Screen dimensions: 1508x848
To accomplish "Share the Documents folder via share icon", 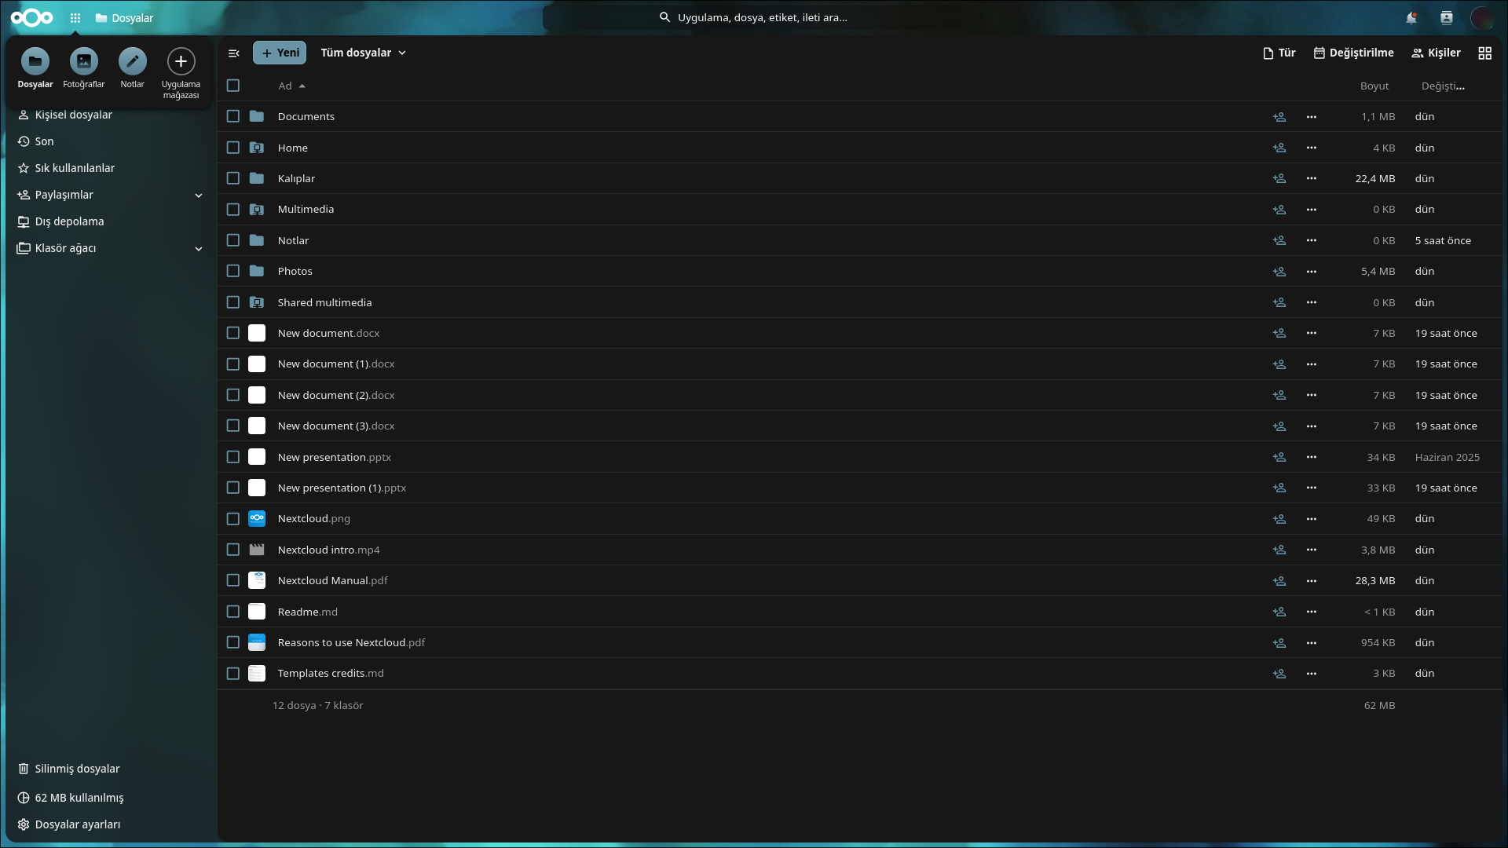I will pyautogui.click(x=1279, y=117).
